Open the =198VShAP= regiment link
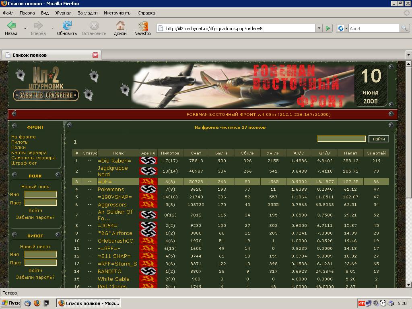 click(x=115, y=197)
